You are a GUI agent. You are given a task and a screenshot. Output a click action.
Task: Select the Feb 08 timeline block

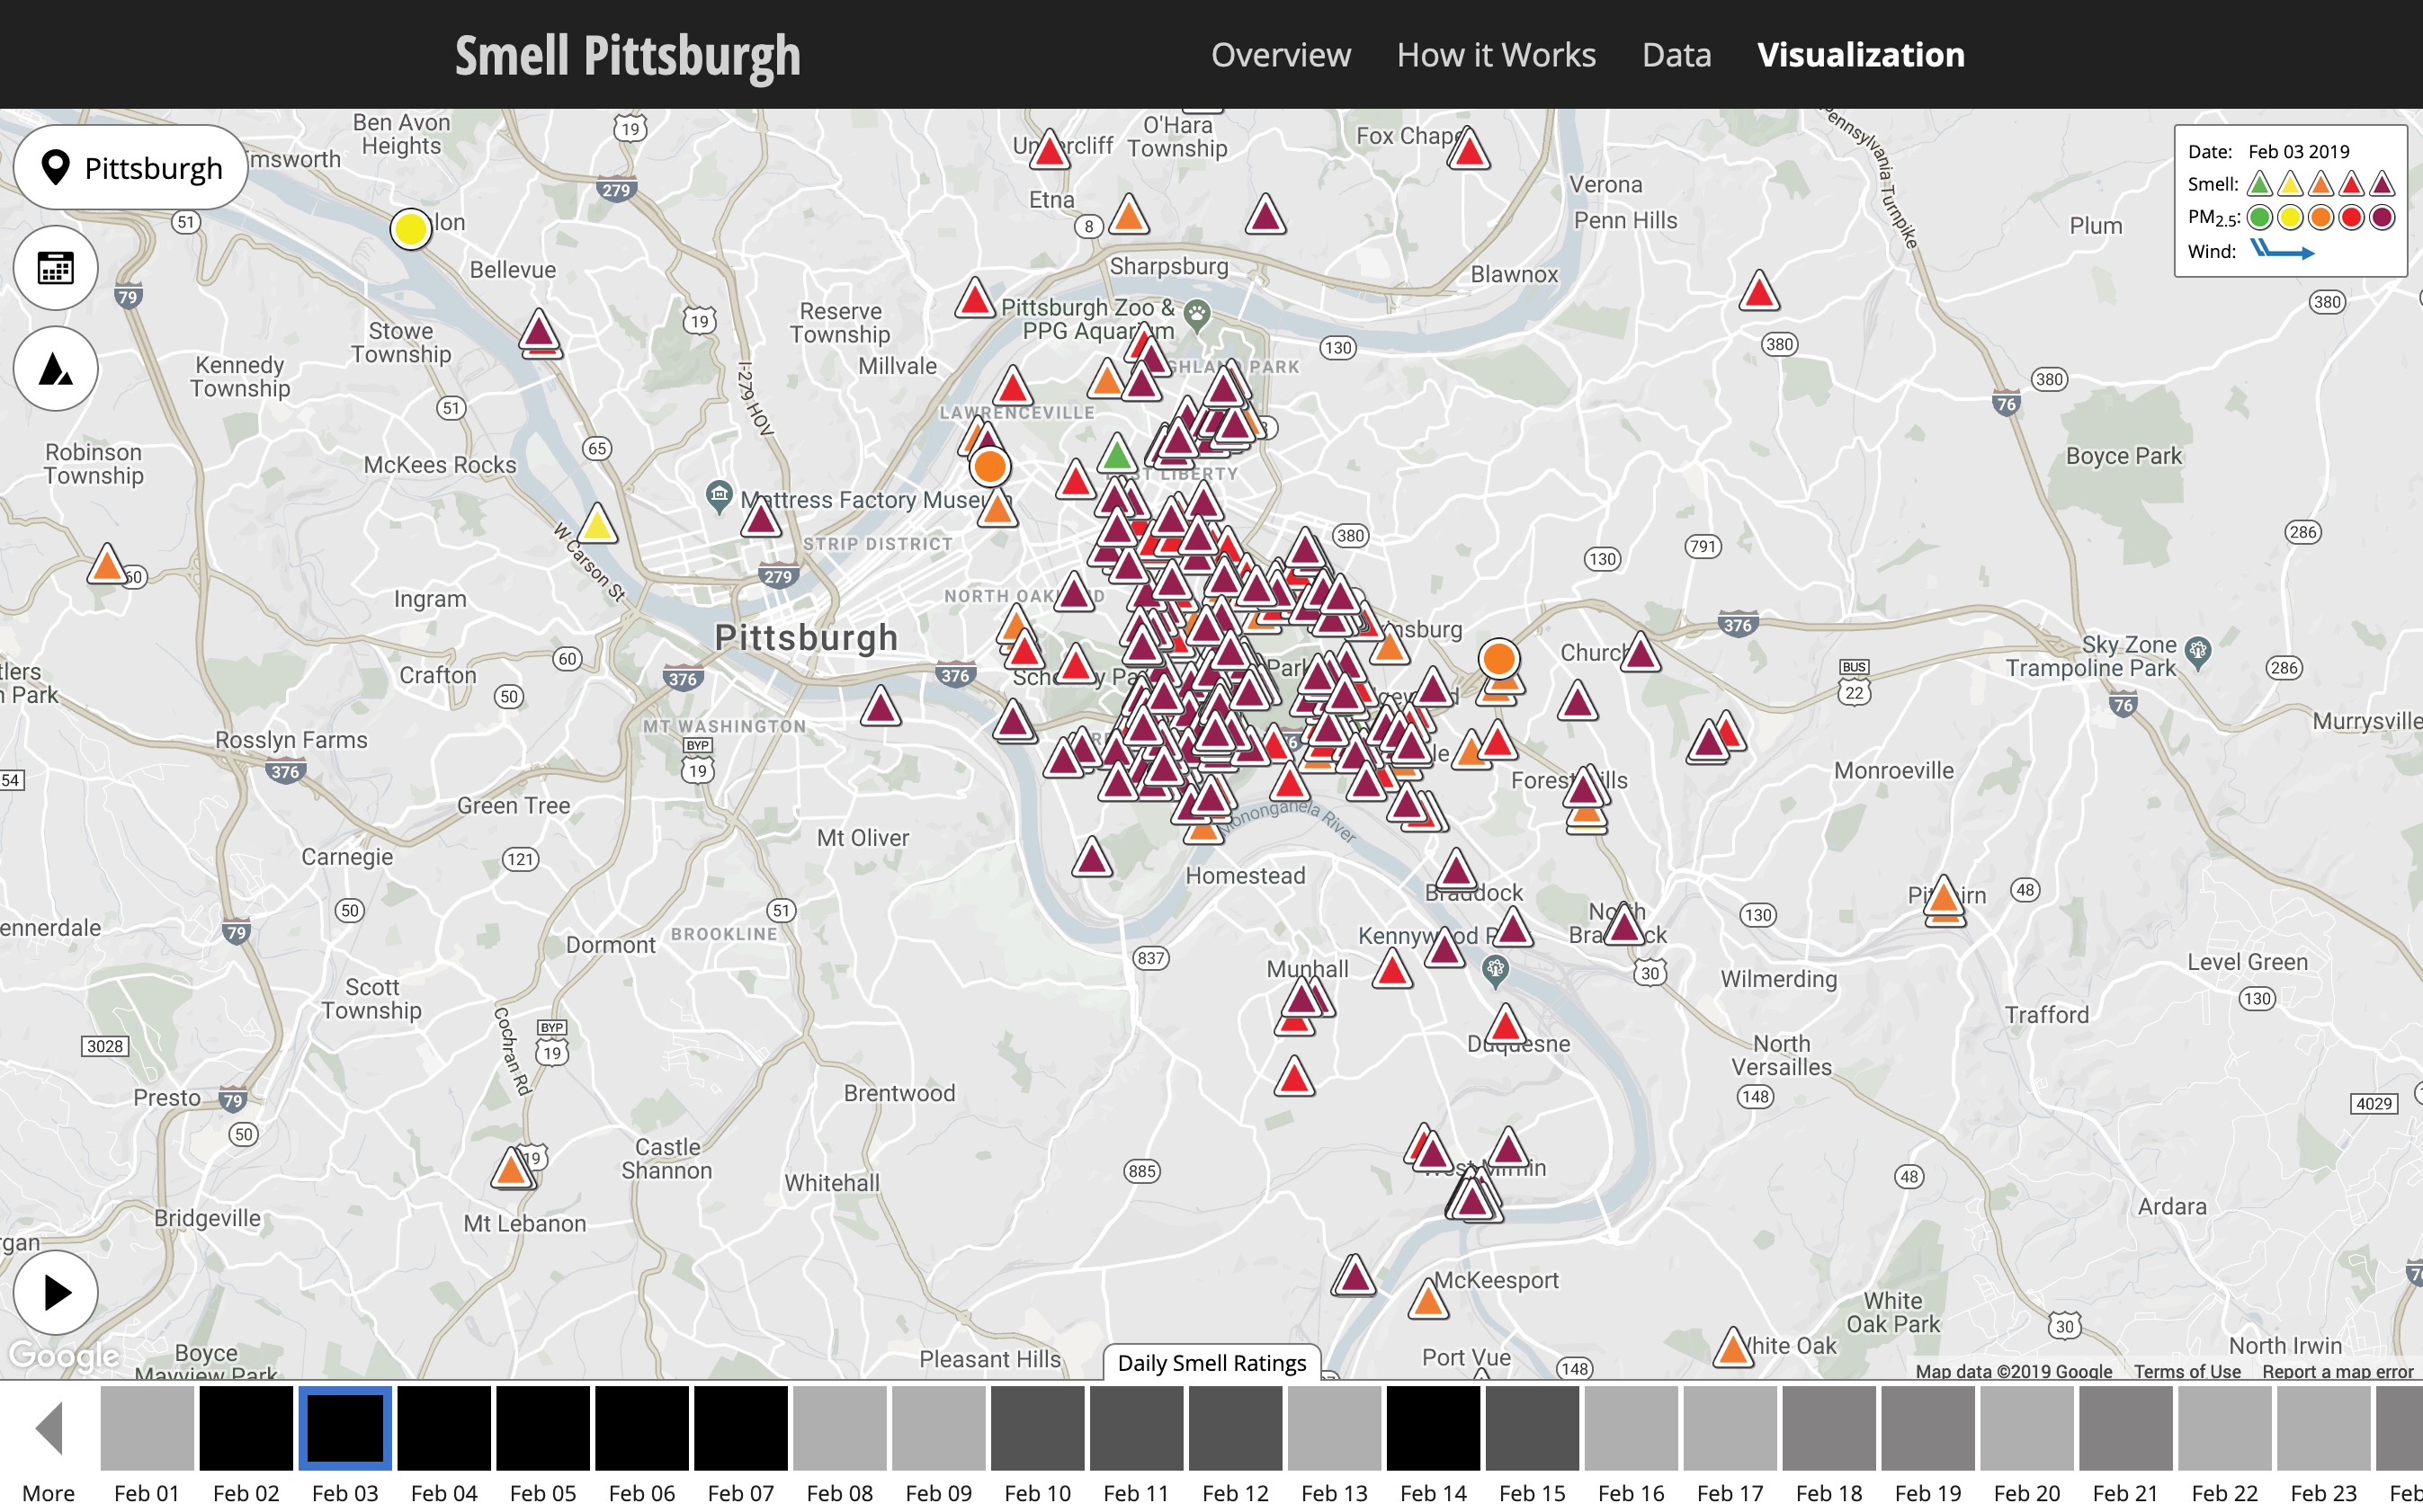839,1427
